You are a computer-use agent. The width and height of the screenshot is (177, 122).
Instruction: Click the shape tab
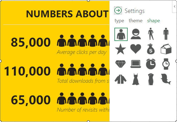click(153, 21)
